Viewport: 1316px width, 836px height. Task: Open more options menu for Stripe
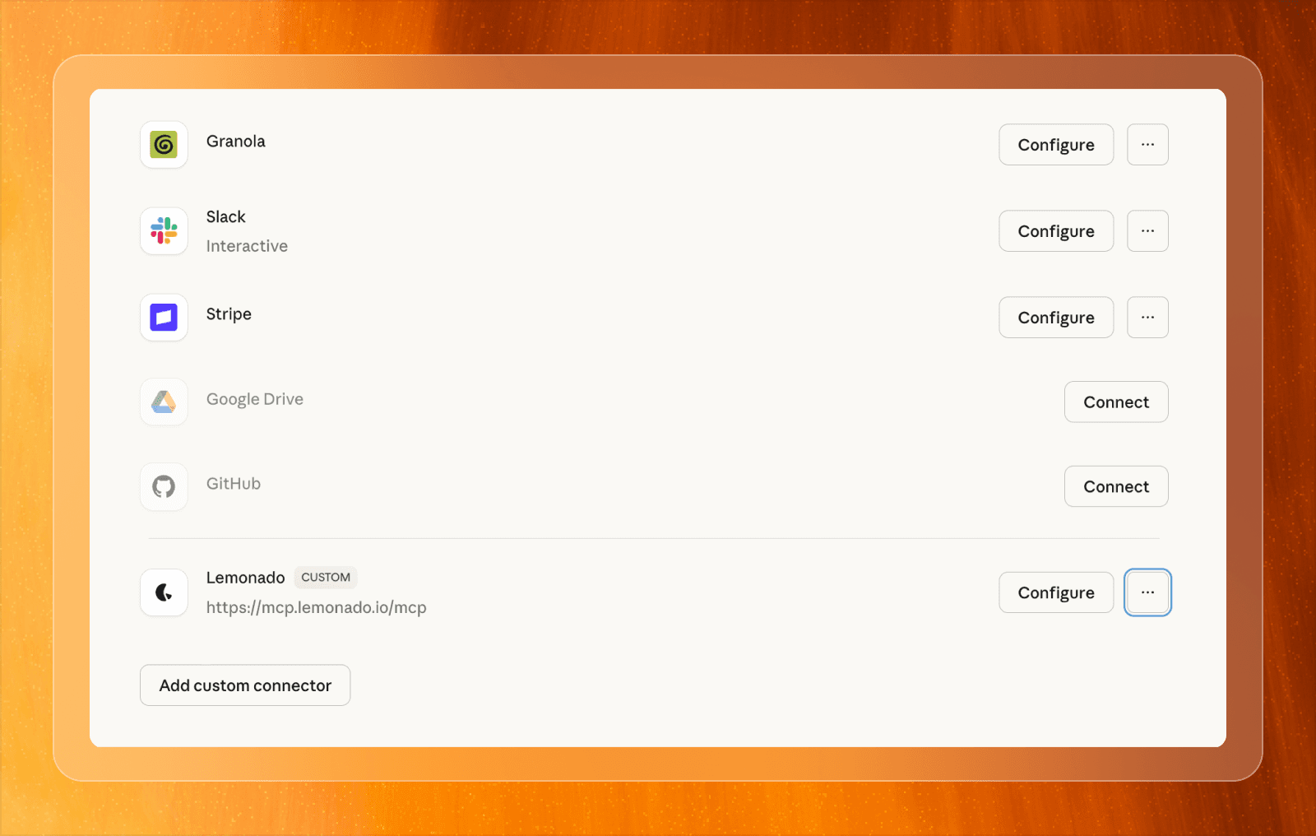pyautogui.click(x=1147, y=318)
